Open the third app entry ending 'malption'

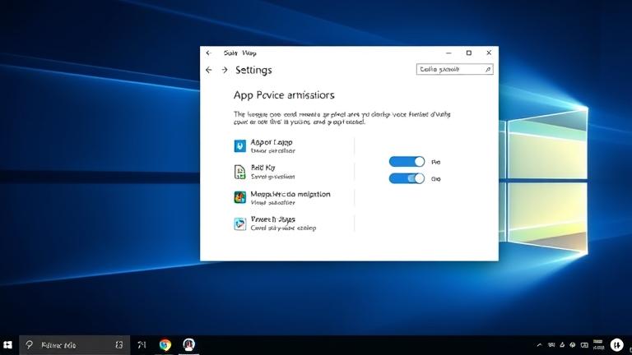pyautogui.click(x=282, y=197)
